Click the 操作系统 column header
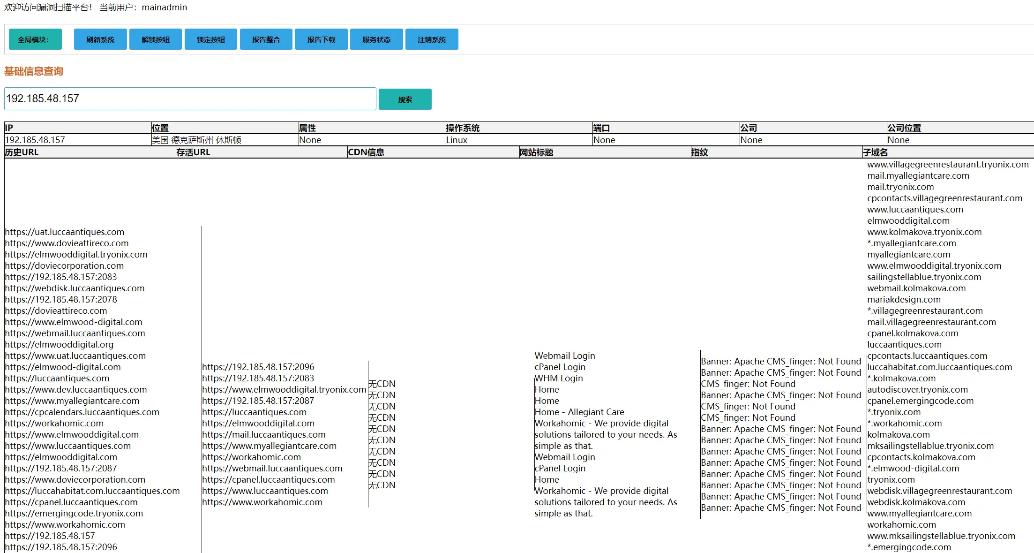The image size is (1034, 553). tap(462, 128)
